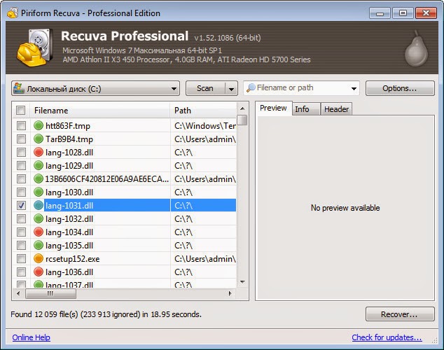This screenshot has width=444, height=350.
Task: Check the box for rcsetup152.exe
Action: tap(21, 258)
